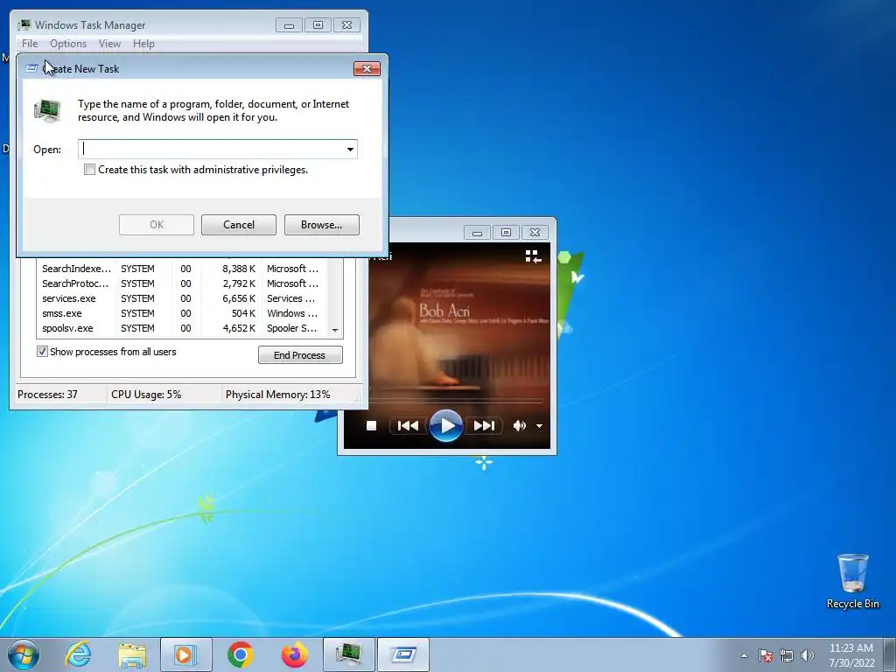Expand the Open field dropdown arrow
The width and height of the screenshot is (896, 672).
[350, 150]
